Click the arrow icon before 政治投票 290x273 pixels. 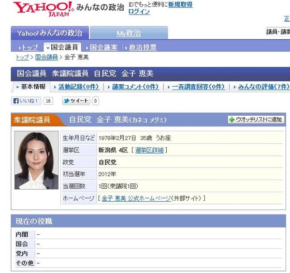click(x=126, y=48)
